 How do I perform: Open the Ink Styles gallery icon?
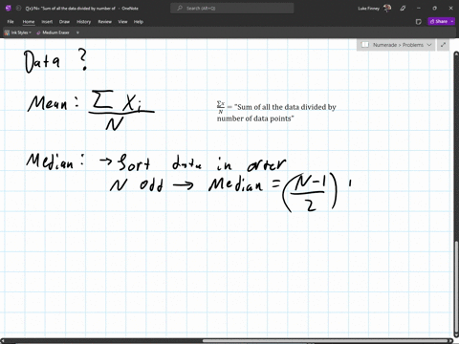(x=7, y=32)
